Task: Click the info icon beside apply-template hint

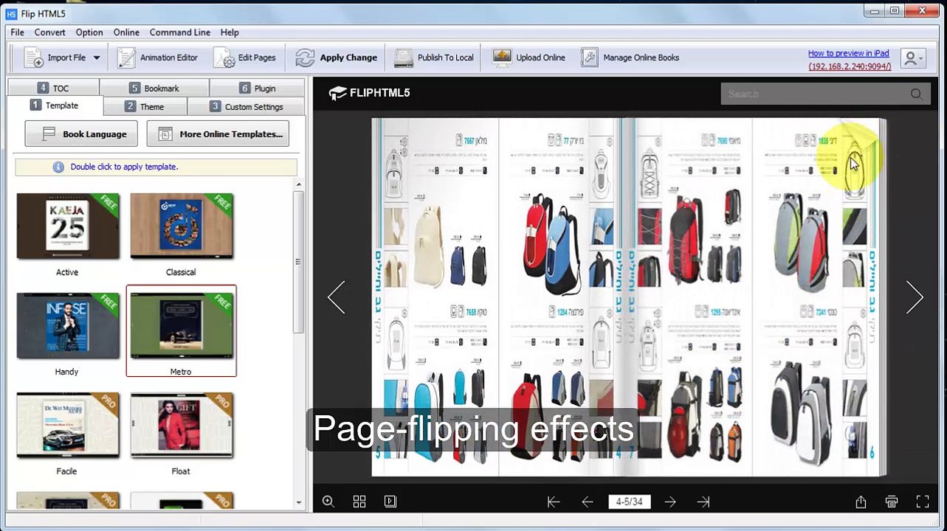Action: (x=58, y=167)
